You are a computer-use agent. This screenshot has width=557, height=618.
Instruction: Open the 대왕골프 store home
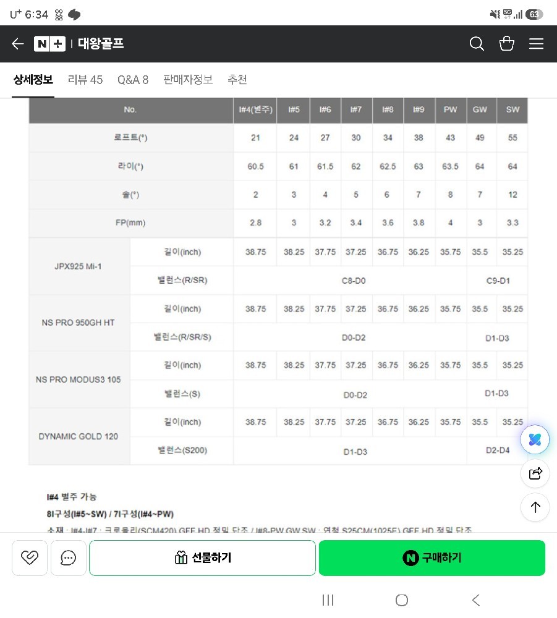pyautogui.click(x=101, y=43)
